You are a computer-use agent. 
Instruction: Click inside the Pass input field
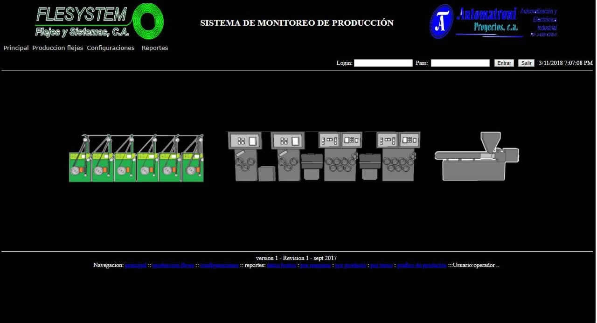click(x=460, y=63)
